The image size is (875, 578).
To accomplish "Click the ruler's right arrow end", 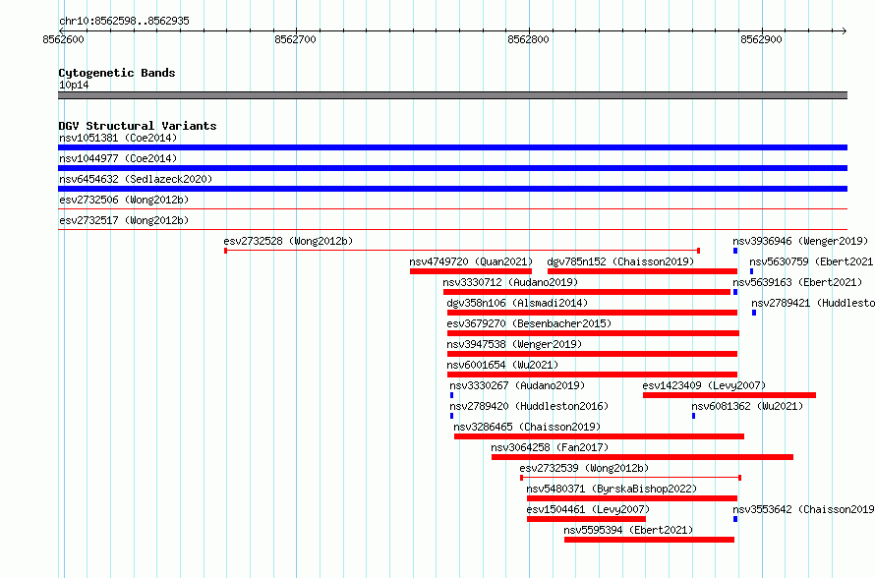I will 845,30.
